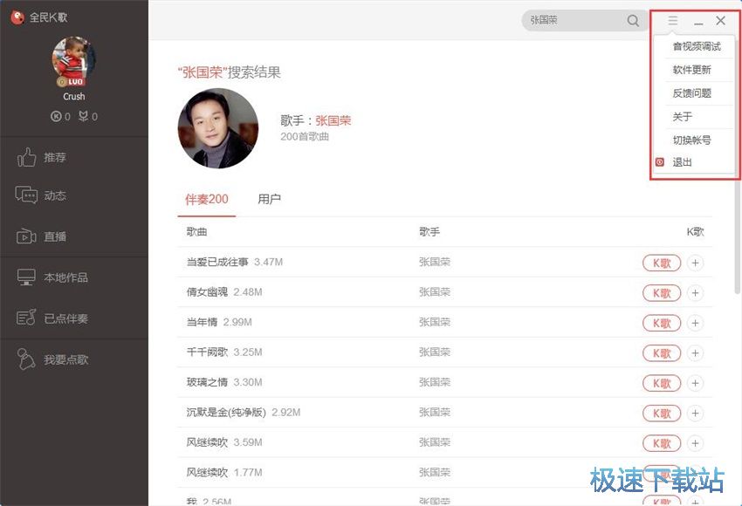Screen dimensions: 742x506
Task: Open the red 张国荣 singer link
Action: [x=333, y=120]
